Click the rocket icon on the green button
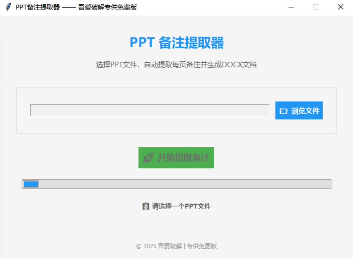 [x=148, y=157]
